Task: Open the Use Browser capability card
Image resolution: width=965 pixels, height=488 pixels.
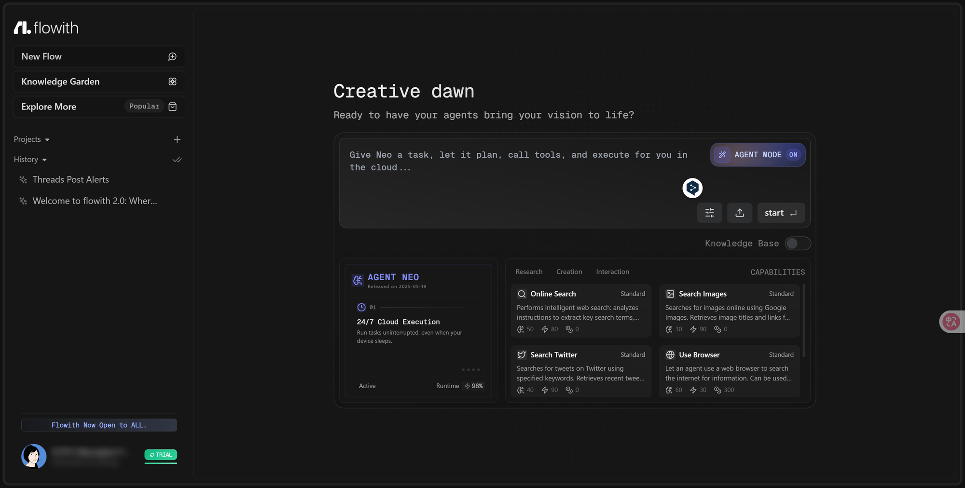Action: 729,372
